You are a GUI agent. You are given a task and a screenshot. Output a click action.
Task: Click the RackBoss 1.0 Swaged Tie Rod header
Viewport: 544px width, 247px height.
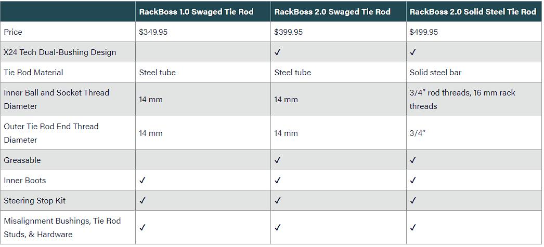(196, 11)
